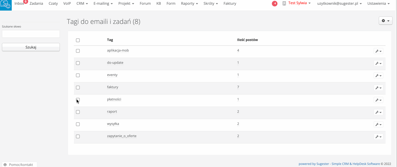Open VoIP in the top menu
397x167 pixels.
click(x=67, y=4)
